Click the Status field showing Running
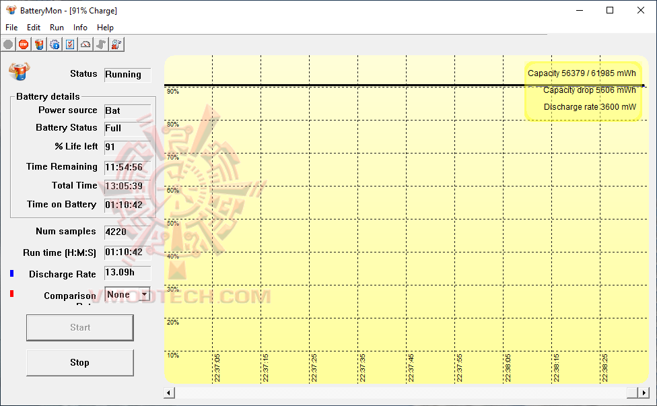 coord(127,75)
